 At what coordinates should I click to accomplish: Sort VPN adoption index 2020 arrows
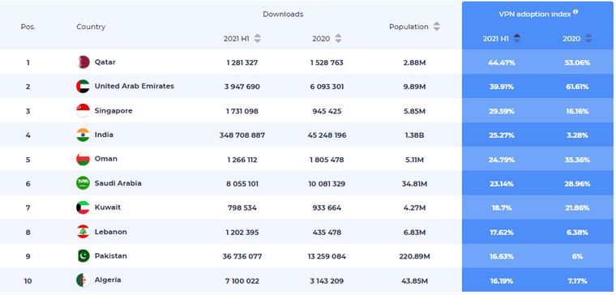(x=588, y=38)
